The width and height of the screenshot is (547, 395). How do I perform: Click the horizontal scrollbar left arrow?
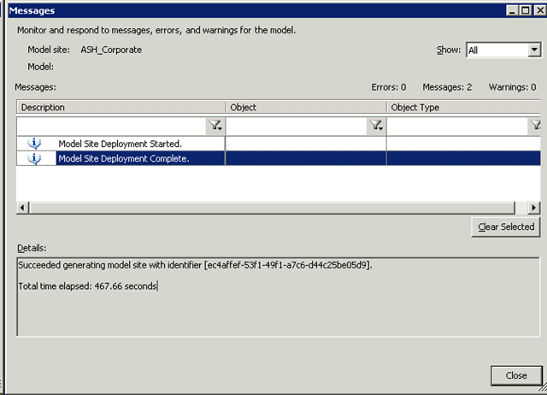click(x=22, y=208)
